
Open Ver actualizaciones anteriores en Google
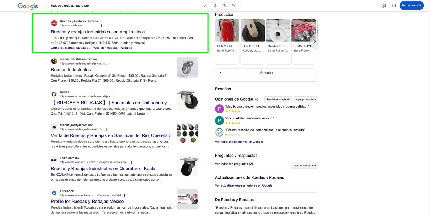click(x=243, y=185)
